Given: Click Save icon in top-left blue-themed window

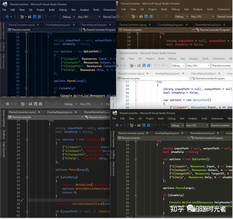Looking at the screenshot, I should (35, 17).
